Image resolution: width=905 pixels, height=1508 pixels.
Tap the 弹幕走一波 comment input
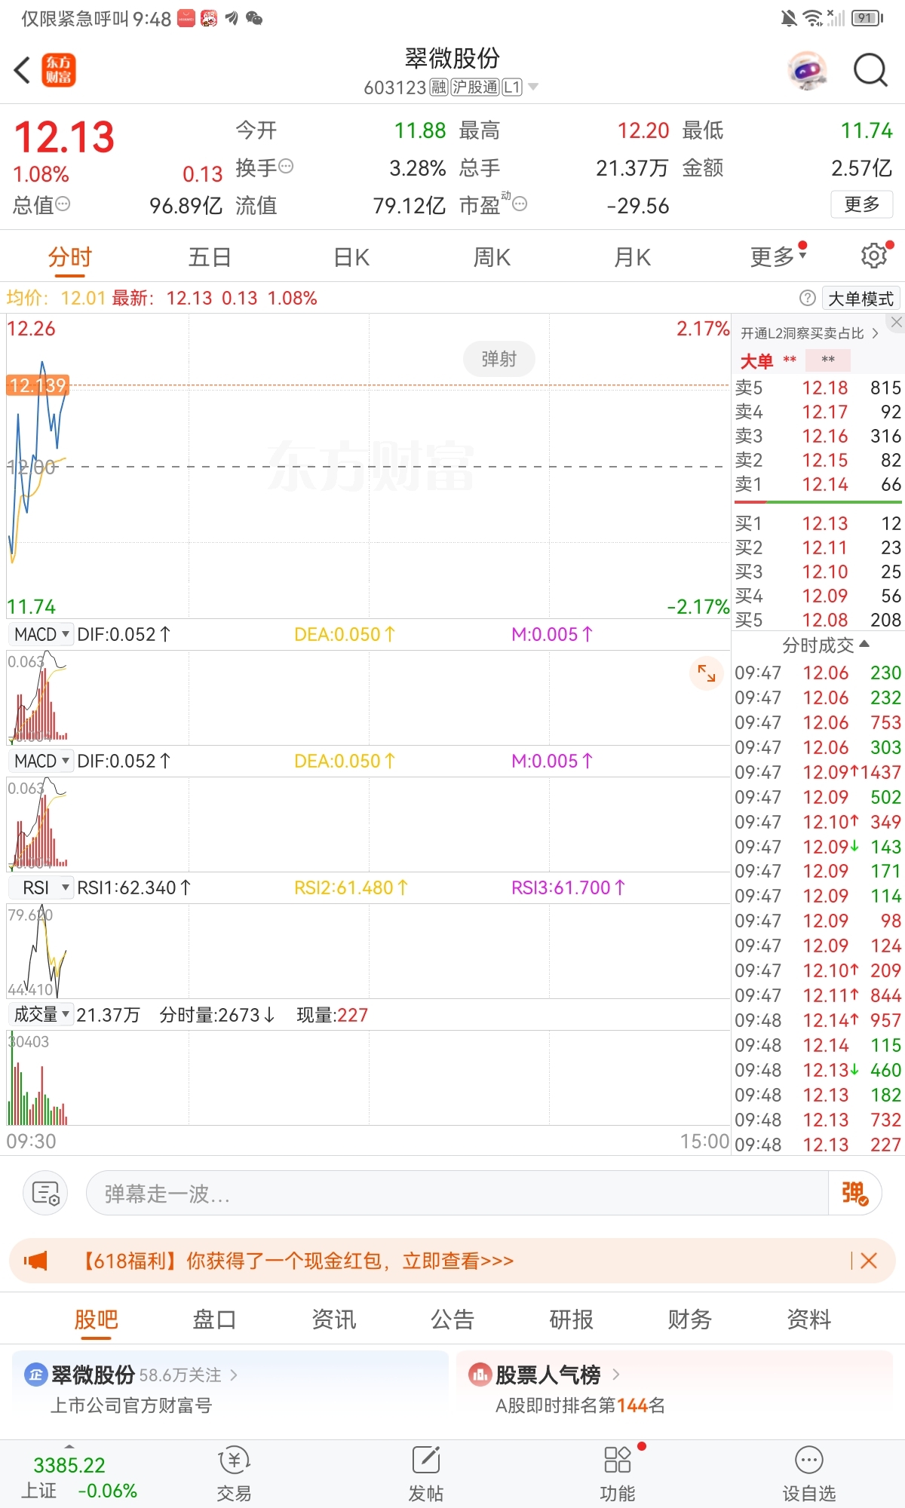457,1193
